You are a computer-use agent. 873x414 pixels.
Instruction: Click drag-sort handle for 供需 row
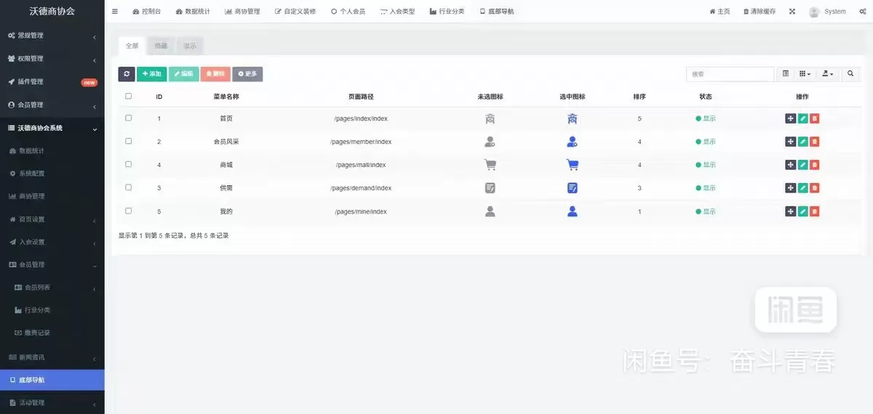pyautogui.click(x=791, y=188)
